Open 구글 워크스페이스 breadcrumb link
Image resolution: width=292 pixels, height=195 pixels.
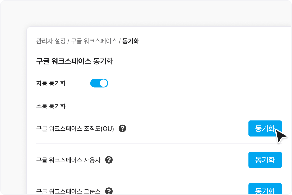point(94,41)
